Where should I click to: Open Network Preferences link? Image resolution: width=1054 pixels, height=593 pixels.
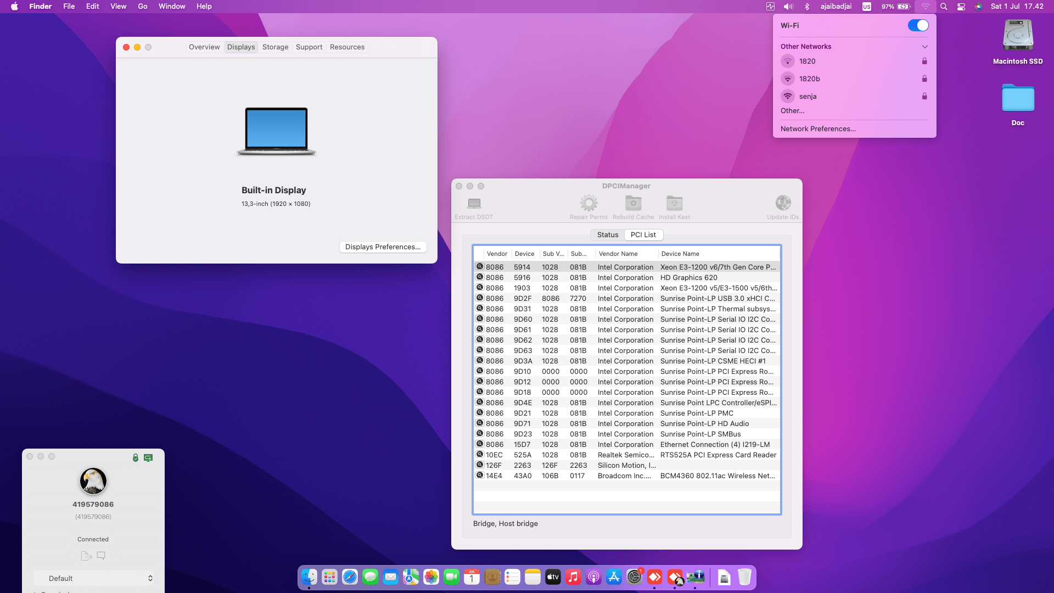818,128
